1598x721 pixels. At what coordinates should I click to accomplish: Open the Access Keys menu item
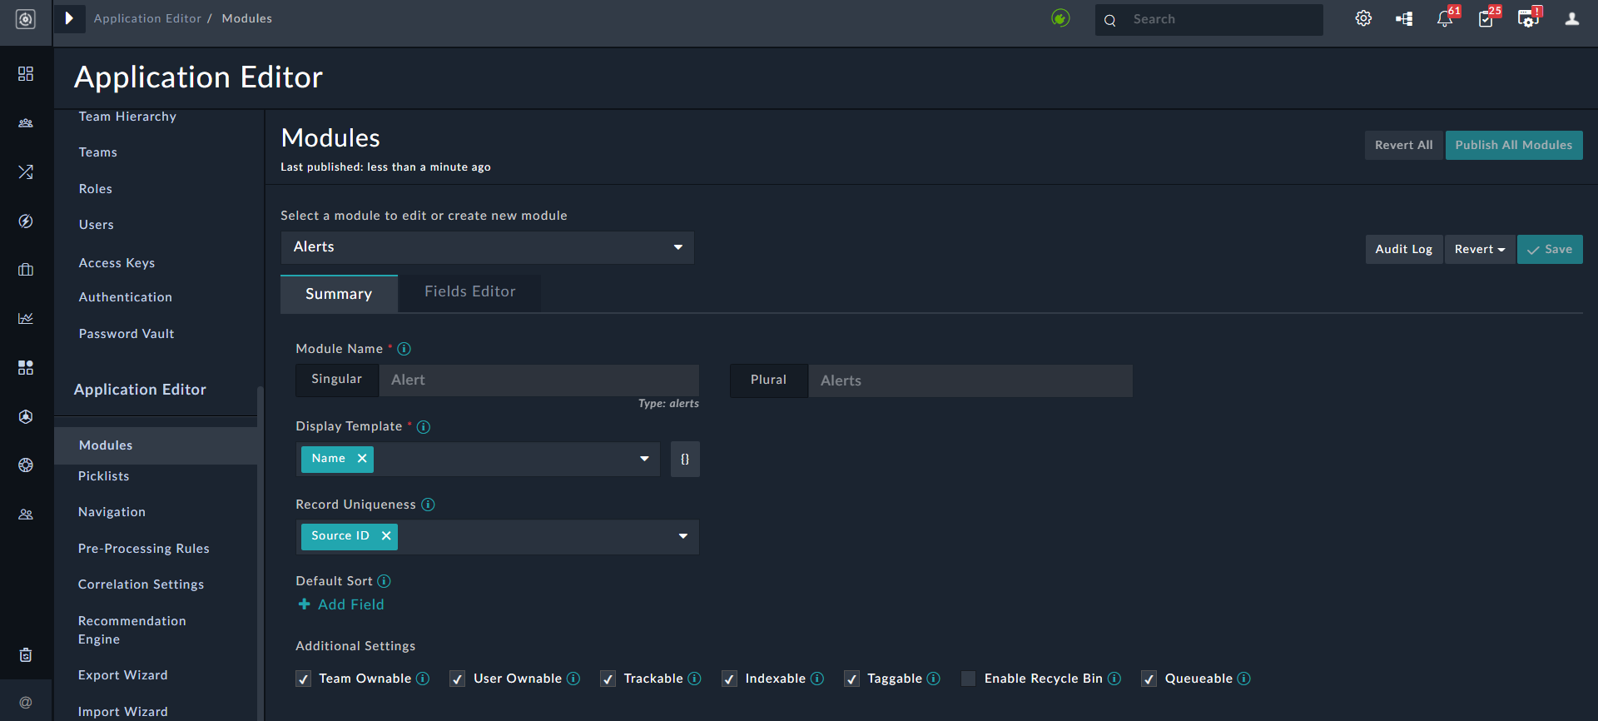117,263
